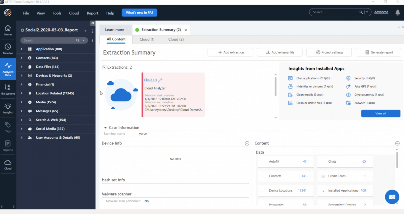The height and width of the screenshot is (214, 404).
Task: Open the Tags sidebar section
Action: tap(8, 127)
